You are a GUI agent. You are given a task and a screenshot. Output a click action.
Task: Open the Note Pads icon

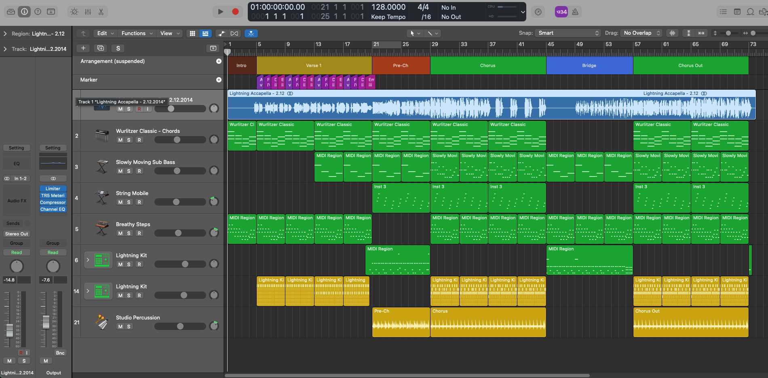coord(737,12)
